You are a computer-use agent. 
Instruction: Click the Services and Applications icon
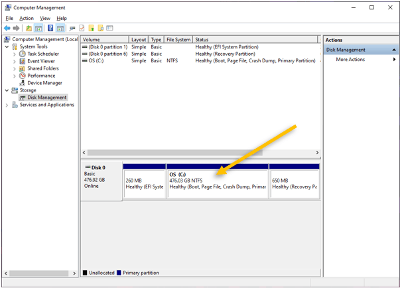tap(15, 105)
